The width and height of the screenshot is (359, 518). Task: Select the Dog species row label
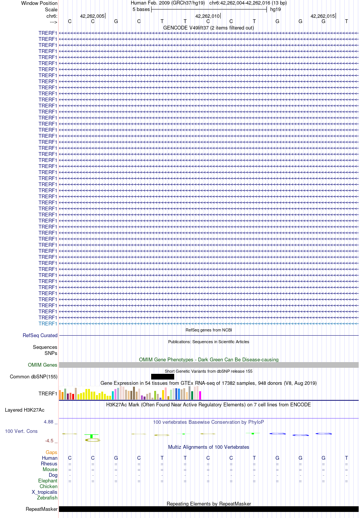[53, 475]
